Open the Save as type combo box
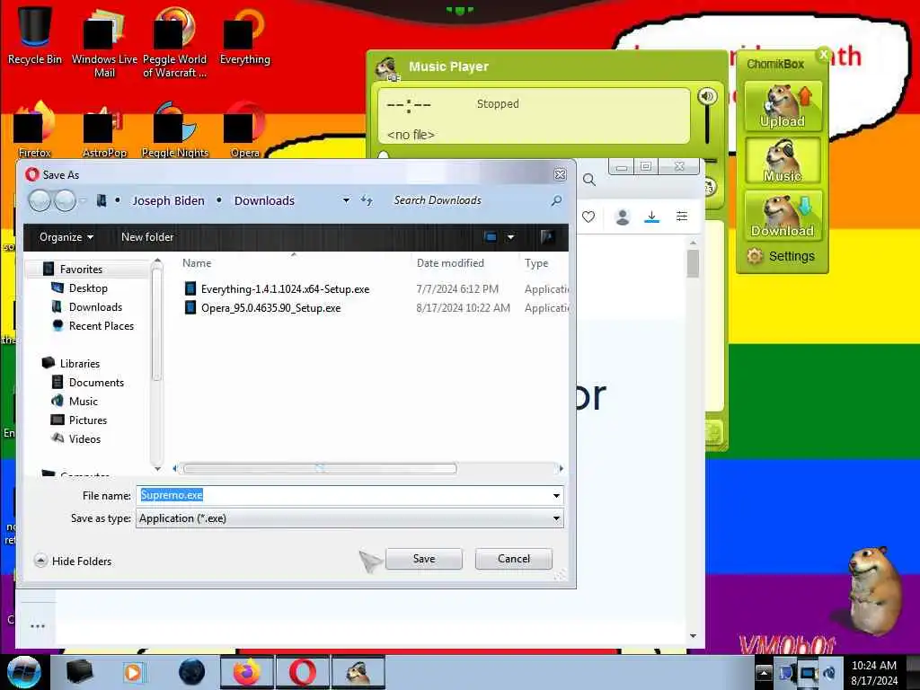Screen dimensions: 920x690 click(x=349, y=518)
